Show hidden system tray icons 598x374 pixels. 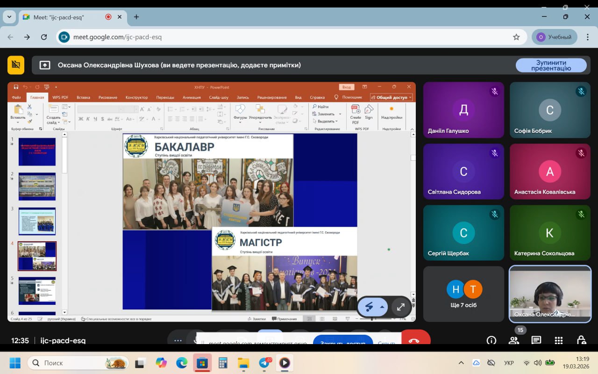point(461,363)
